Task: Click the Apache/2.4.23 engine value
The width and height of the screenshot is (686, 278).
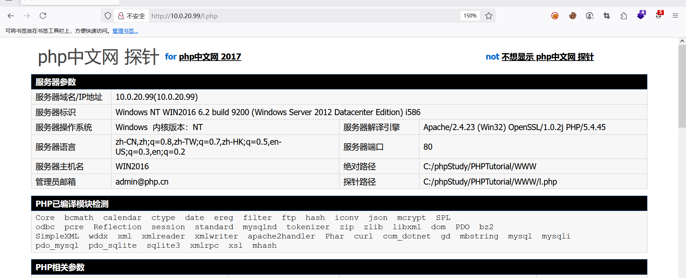Action: click(514, 127)
